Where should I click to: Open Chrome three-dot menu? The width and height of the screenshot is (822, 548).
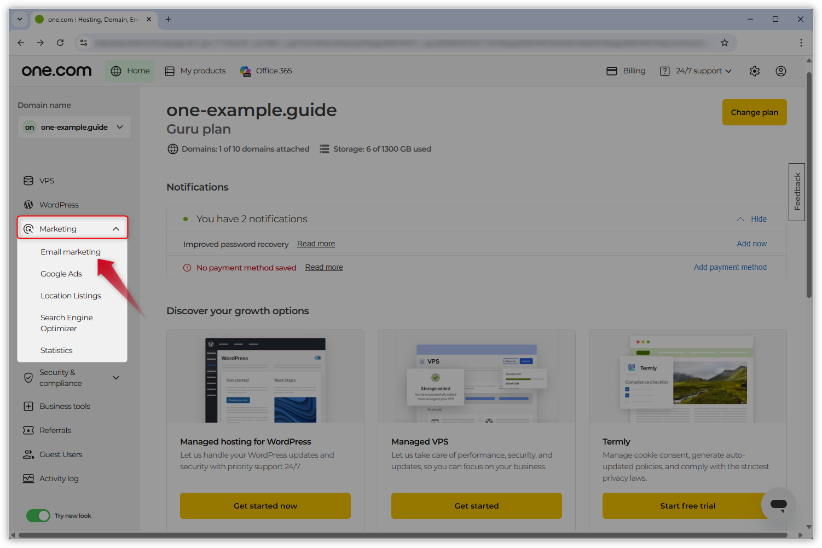tap(801, 43)
